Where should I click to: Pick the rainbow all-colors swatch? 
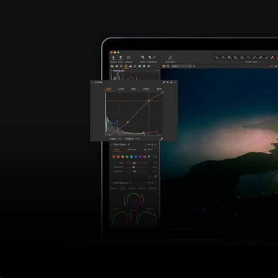149,157
